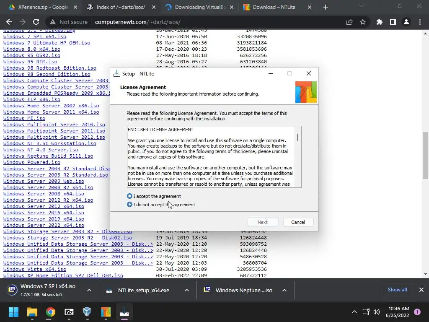Open Windows 7 SP1 x64.iso link
The image size is (429, 322).
[34, 36]
